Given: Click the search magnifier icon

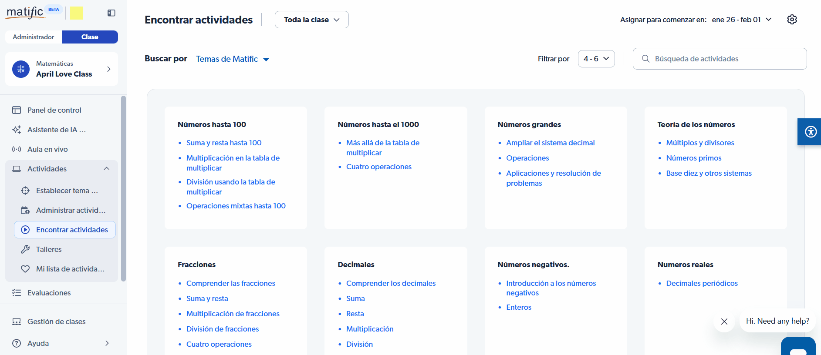Looking at the screenshot, I should pyautogui.click(x=646, y=59).
